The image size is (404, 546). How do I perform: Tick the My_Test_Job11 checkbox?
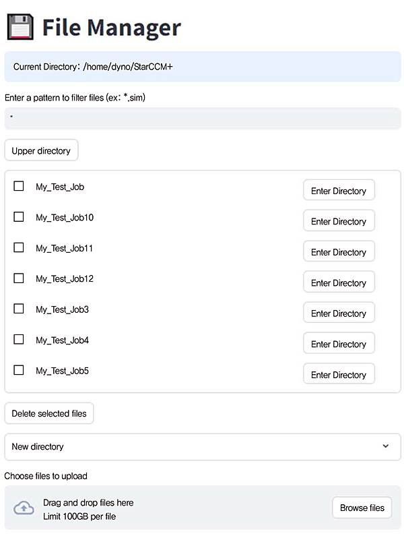(19, 247)
